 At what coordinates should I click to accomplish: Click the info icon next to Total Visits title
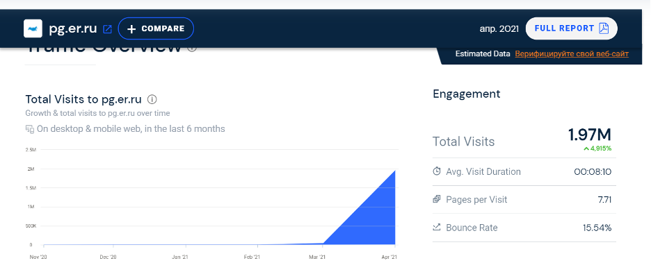152,99
